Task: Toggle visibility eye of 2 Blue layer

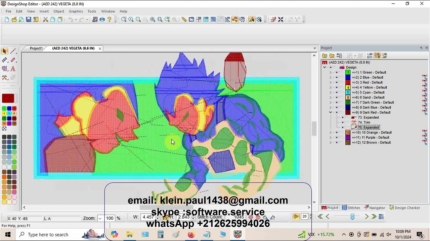Action: (x=337, y=77)
